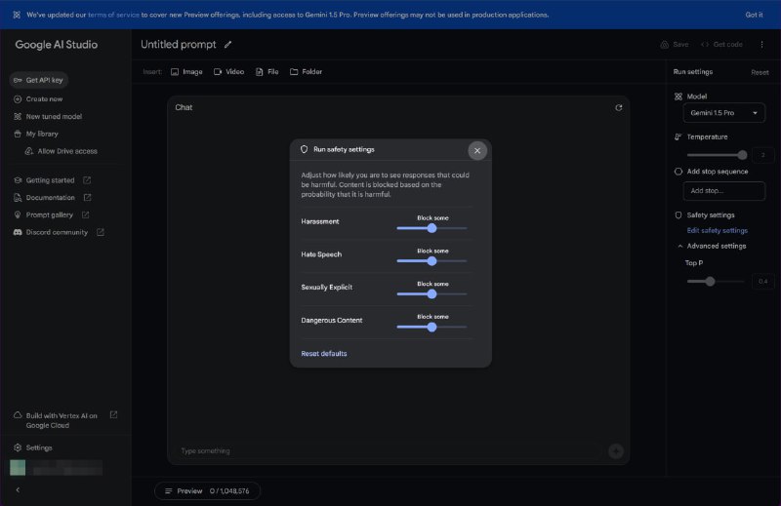Dismiss banner with Got it
Image resolution: width=781 pixels, height=506 pixels.
[x=754, y=15]
